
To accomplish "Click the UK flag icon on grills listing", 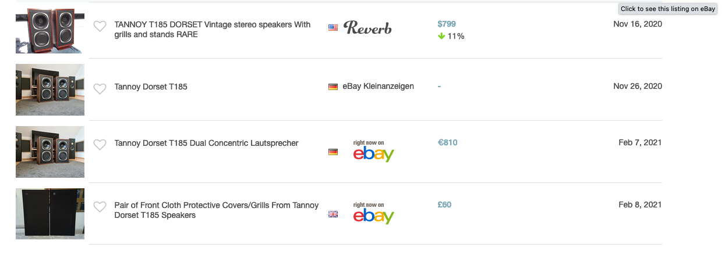I will pos(333,214).
